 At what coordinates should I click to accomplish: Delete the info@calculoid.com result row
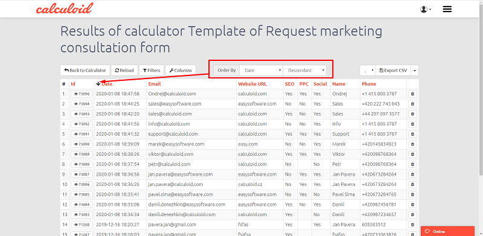tap(412, 124)
